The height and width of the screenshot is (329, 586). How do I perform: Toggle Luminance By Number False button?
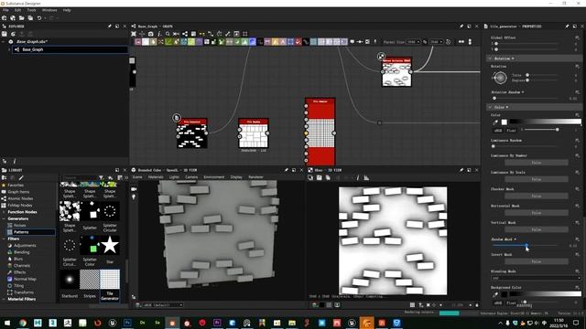(x=537, y=163)
